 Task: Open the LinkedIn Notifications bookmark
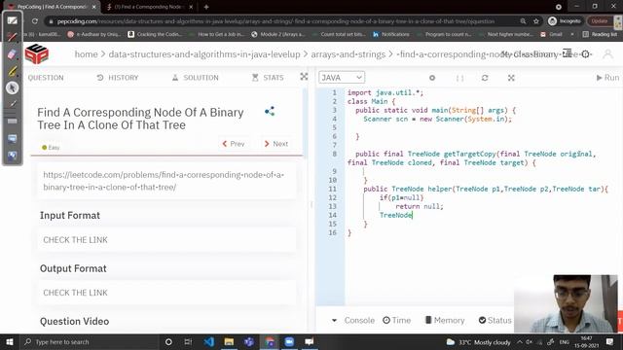391,35
